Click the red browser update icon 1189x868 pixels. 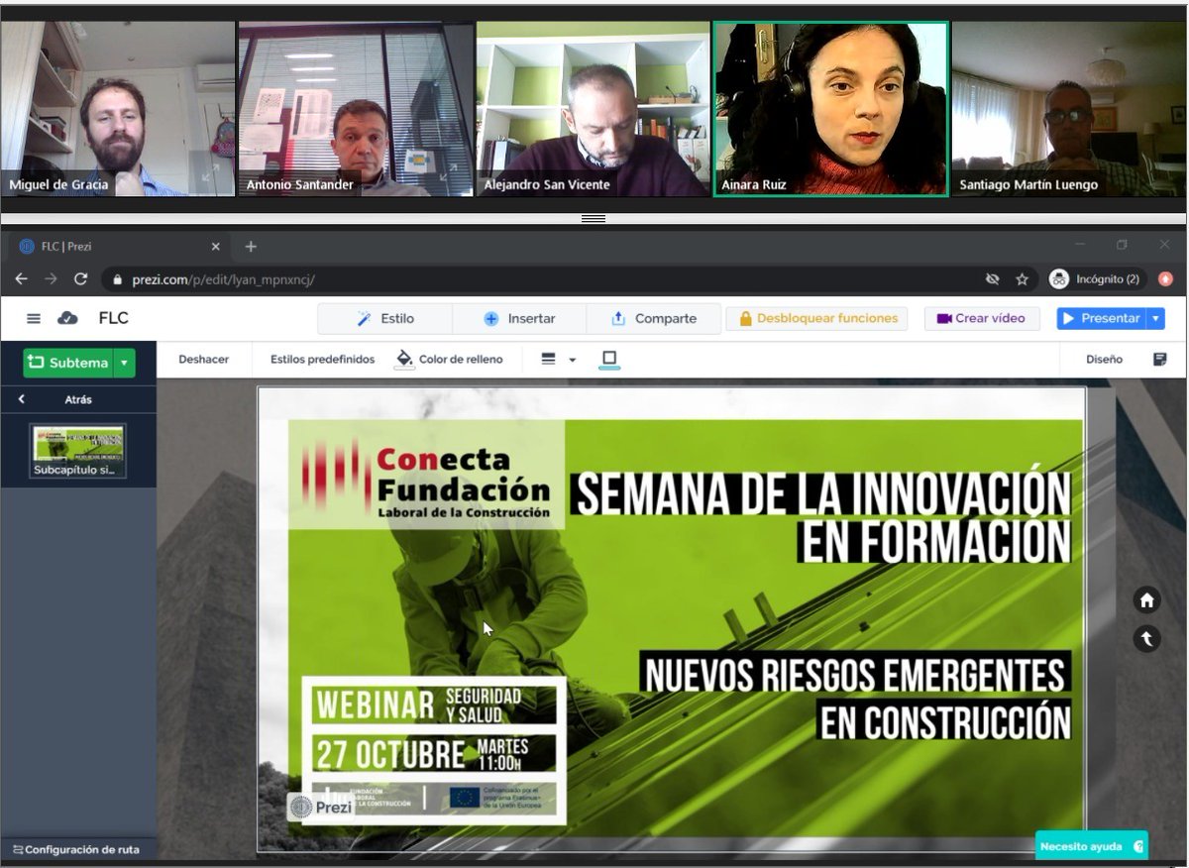click(1165, 279)
